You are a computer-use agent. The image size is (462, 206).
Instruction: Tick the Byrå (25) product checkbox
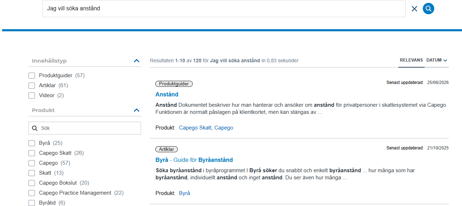(32, 143)
